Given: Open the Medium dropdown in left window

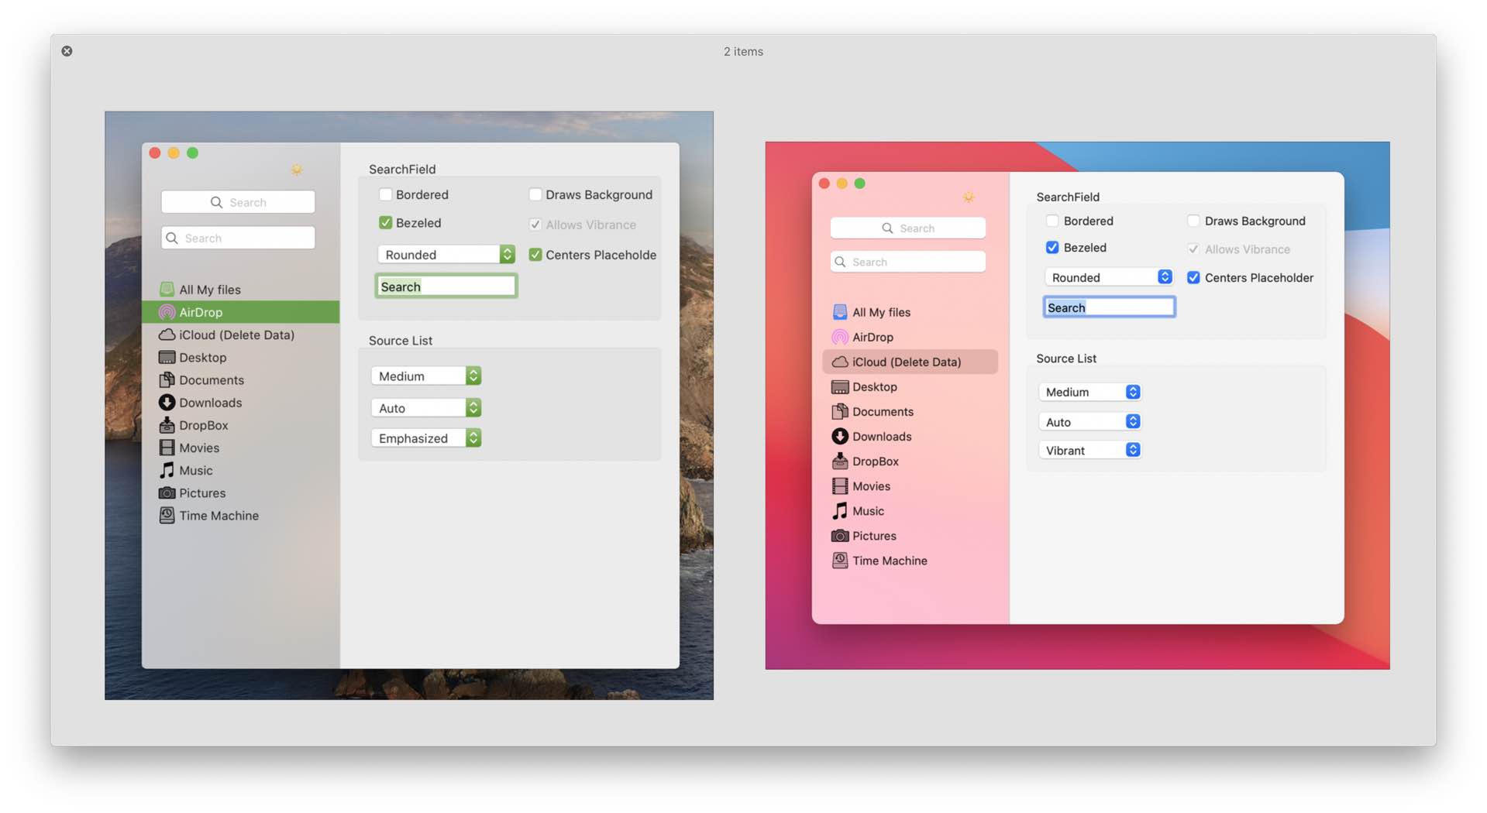Looking at the screenshot, I should (425, 376).
